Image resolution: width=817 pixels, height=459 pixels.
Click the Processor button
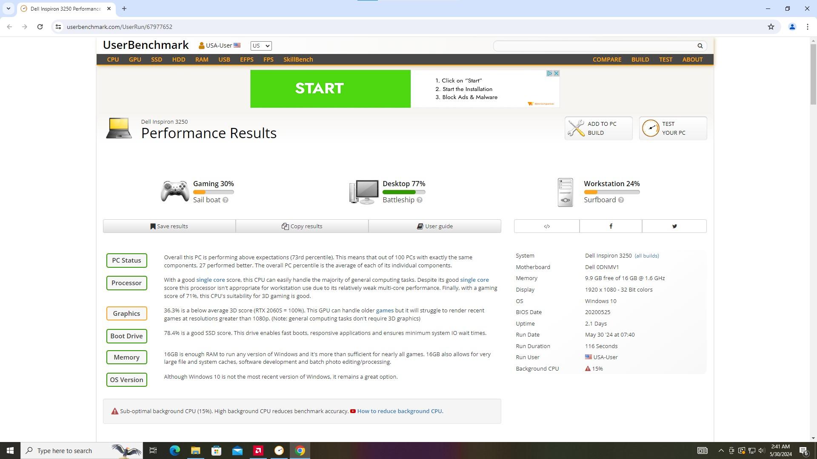tap(127, 283)
